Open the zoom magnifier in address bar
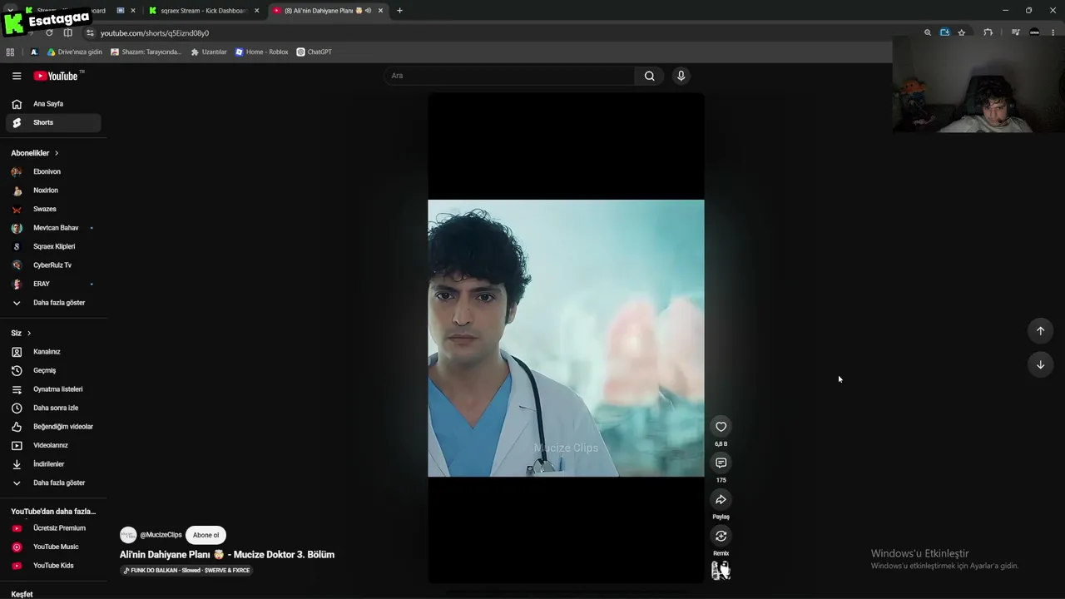Screen dimensions: 1065x599 click(x=928, y=33)
